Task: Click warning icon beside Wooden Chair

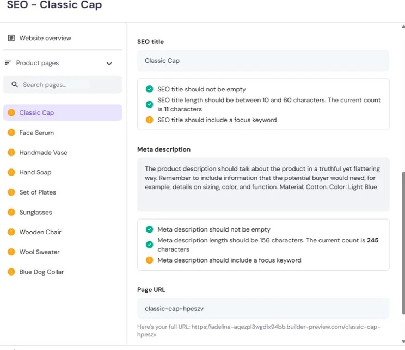Action: pyautogui.click(x=11, y=232)
